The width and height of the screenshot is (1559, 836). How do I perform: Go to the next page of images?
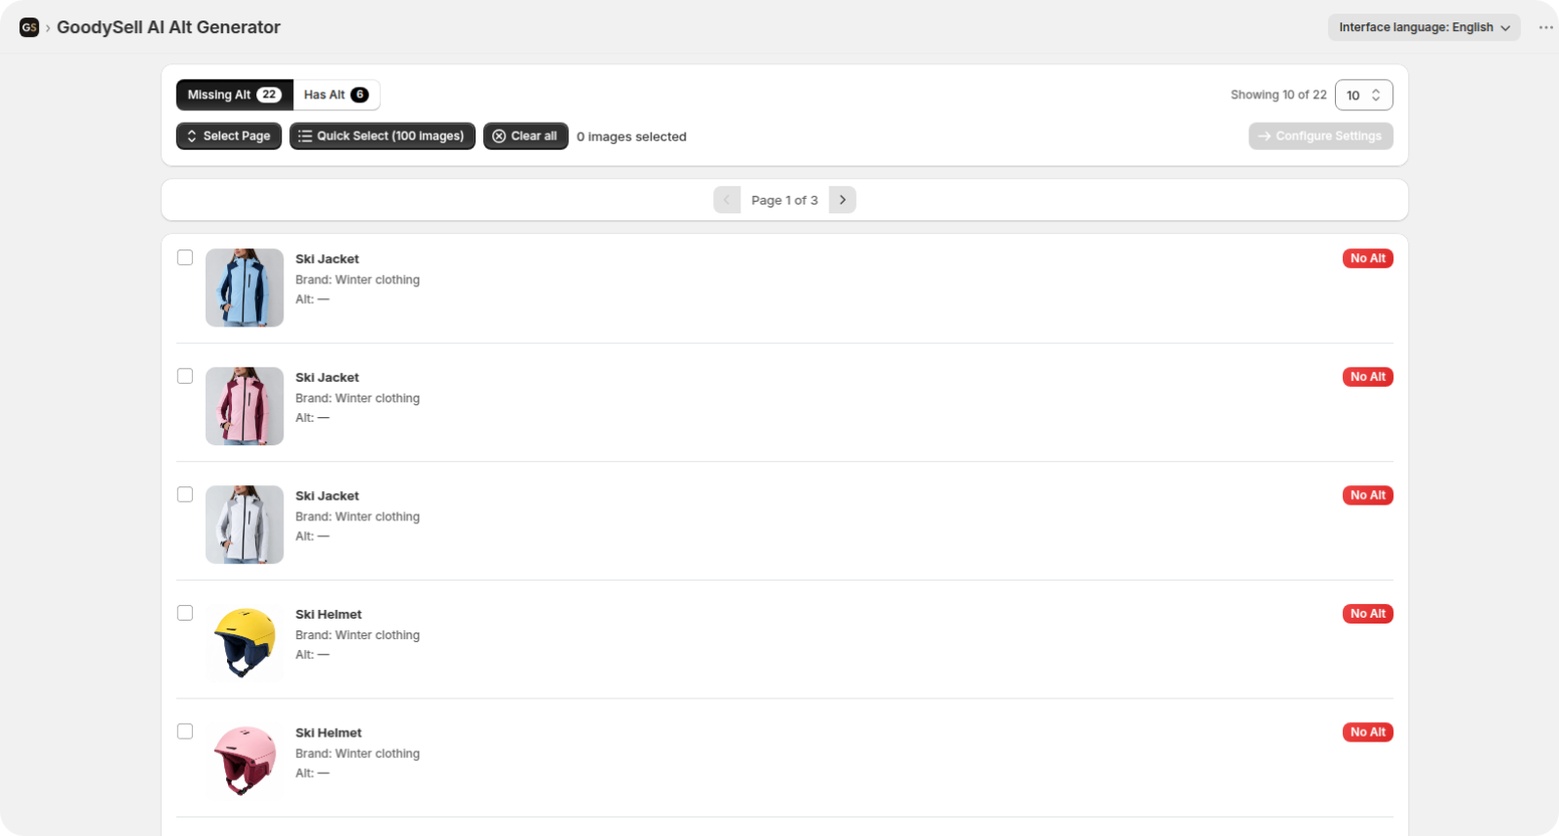(x=843, y=200)
